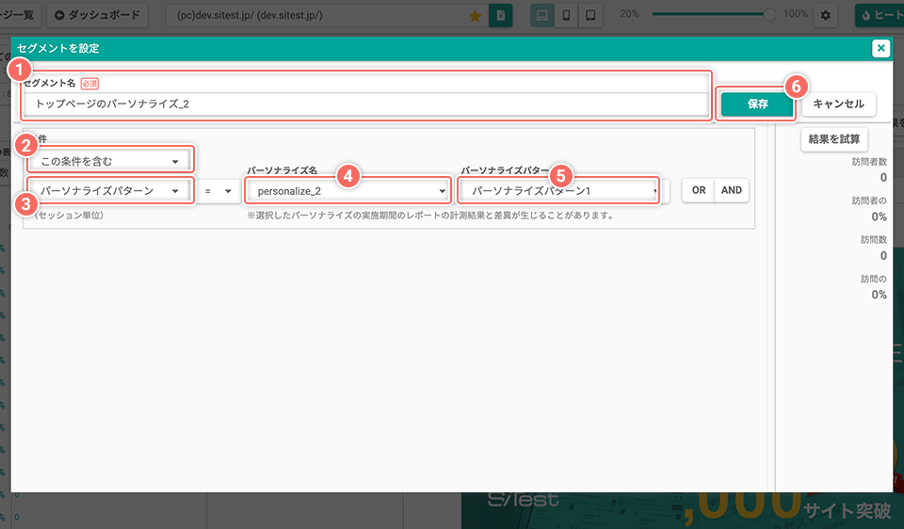Click the セグメントを設定 dialog title
The image size is (904, 529).
(x=58, y=48)
